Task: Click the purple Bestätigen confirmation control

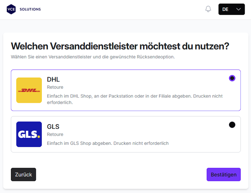Action: coord(223,175)
